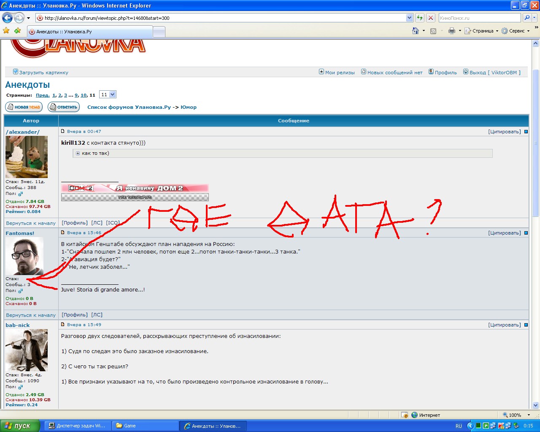Open your profile via the Профиль icon
The height and width of the screenshot is (432, 540).
[431, 72]
